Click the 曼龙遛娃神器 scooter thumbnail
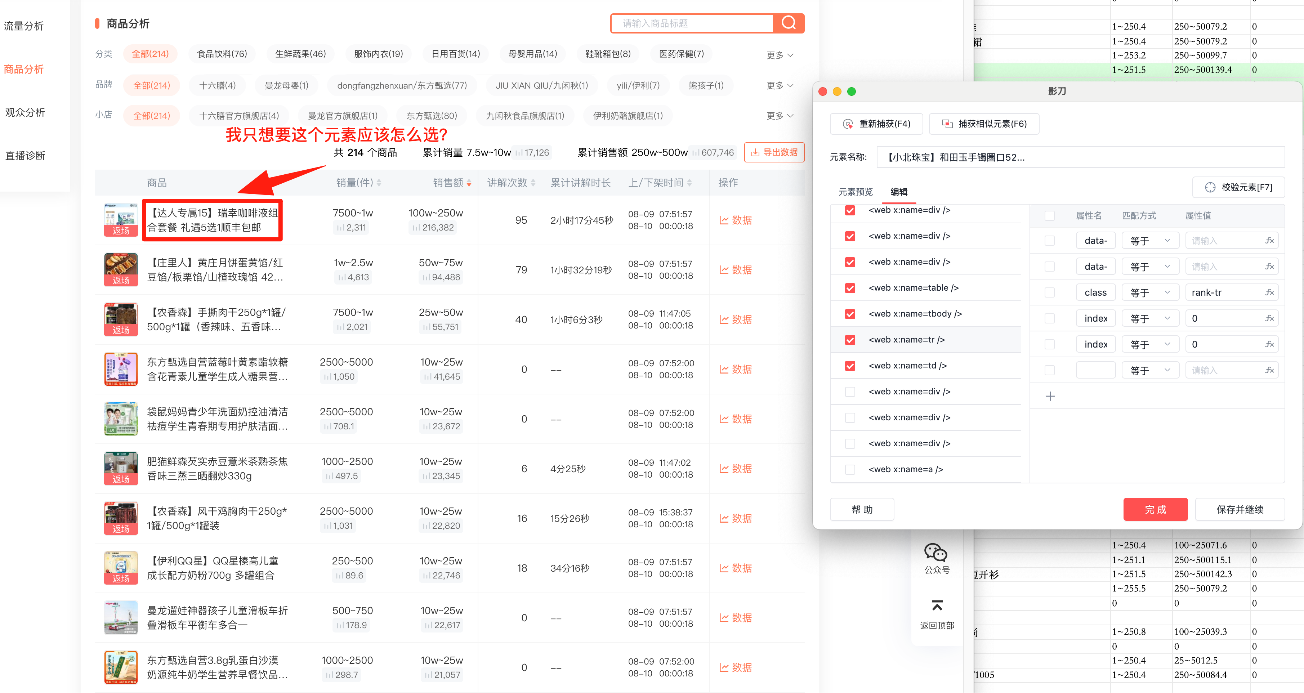 (x=120, y=617)
